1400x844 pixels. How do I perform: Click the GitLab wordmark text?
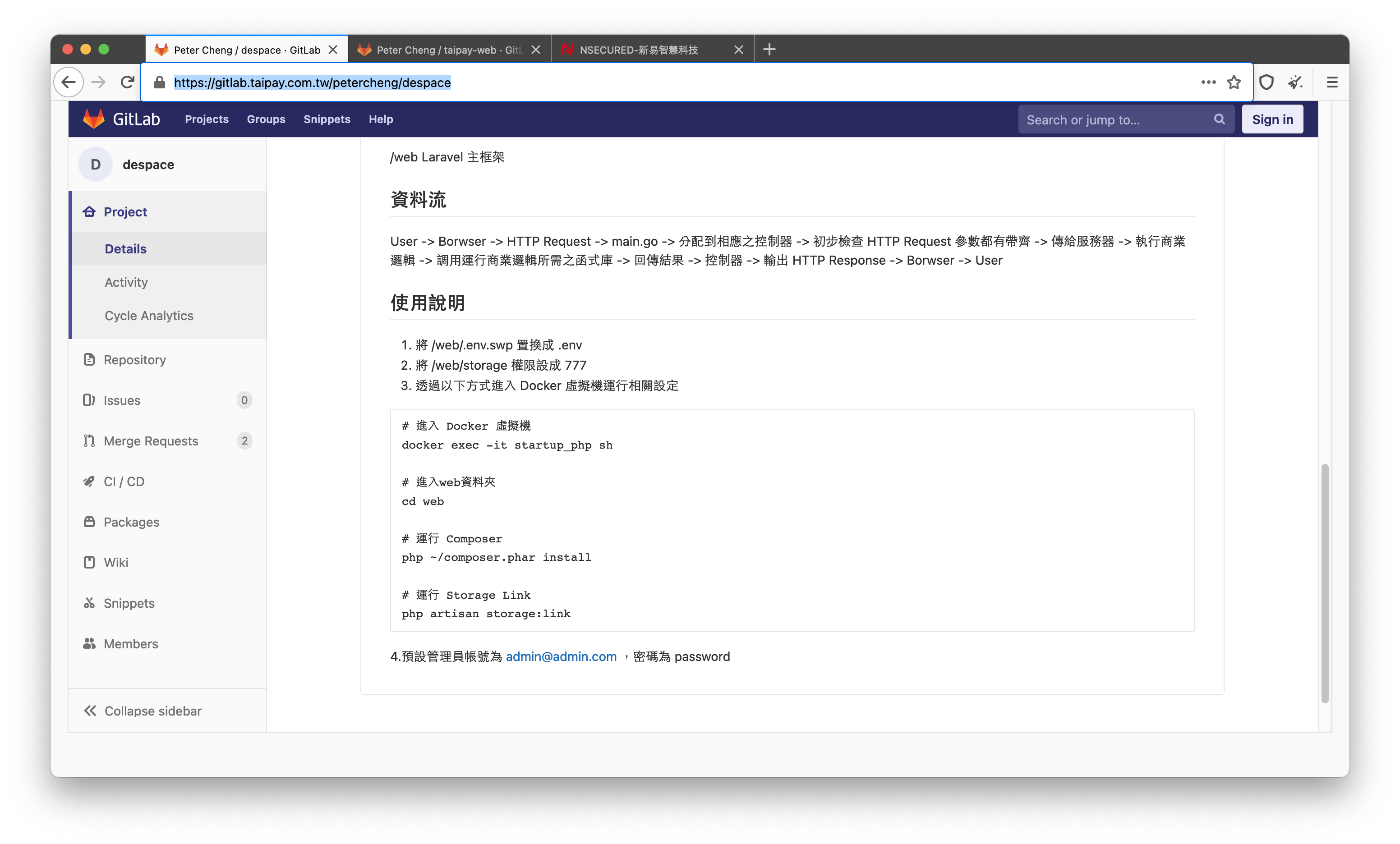click(x=136, y=119)
